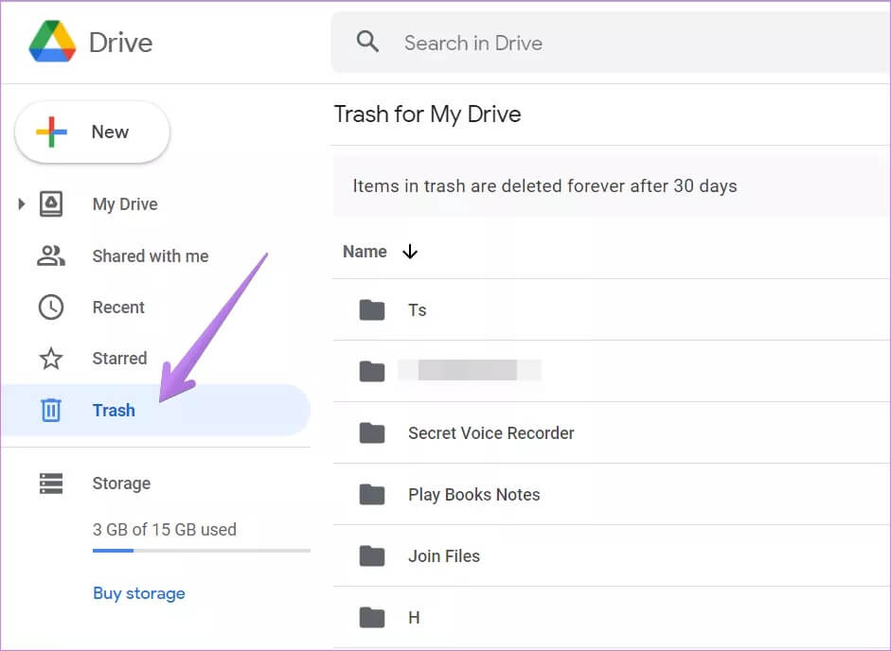The height and width of the screenshot is (651, 891).
Task: Open the Recent section
Action: pos(118,308)
